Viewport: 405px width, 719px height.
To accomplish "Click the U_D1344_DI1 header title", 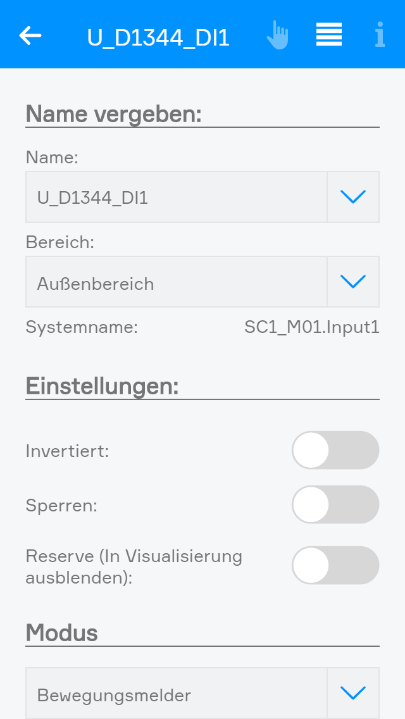I will pos(158,38).
